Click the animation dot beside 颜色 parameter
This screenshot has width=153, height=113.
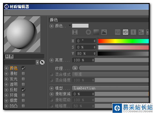[52, 26]
